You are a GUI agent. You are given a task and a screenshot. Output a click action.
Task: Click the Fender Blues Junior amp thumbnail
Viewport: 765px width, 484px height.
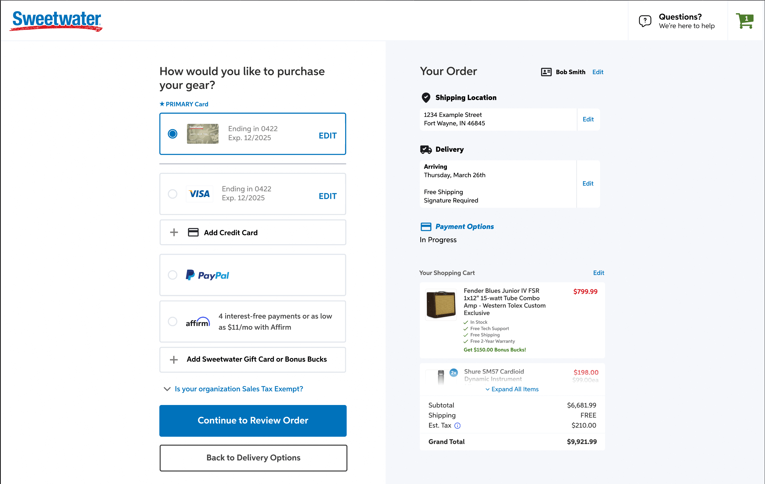(x=441, y=304)
